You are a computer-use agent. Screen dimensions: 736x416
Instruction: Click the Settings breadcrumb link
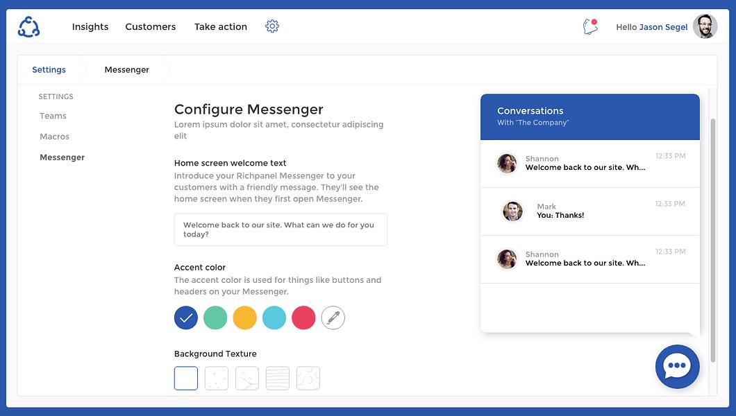tap(49, 69)
